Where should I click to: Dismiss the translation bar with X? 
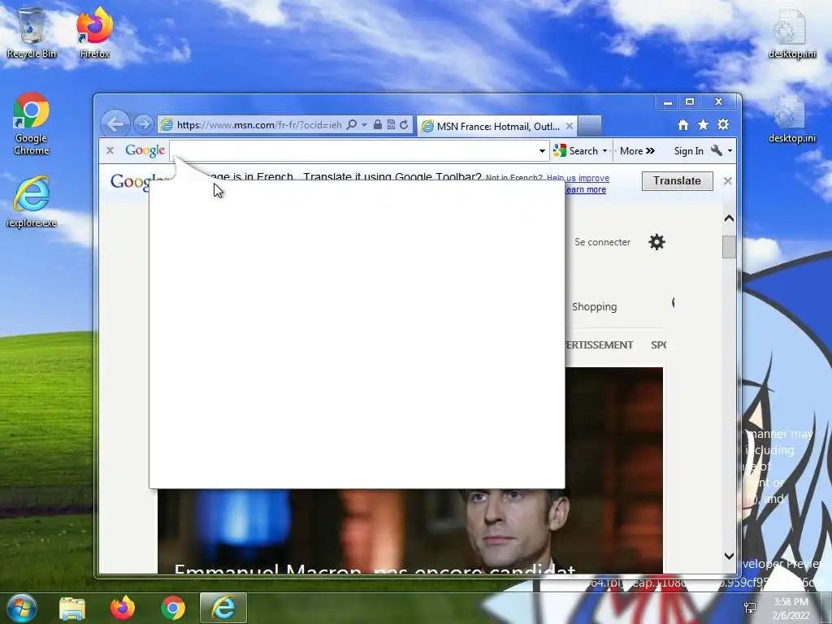(x=727, y=181)
